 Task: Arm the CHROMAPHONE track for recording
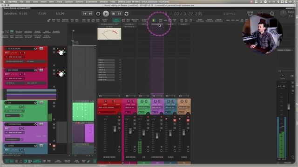(6, 124)
